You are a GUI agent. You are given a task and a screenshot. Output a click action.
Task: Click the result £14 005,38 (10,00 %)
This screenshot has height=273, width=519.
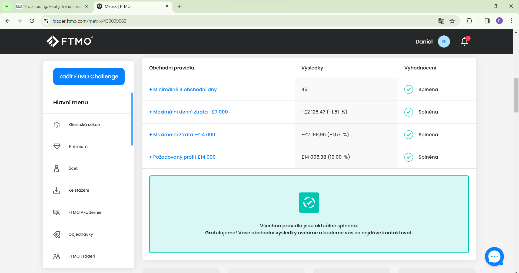[x=325, y=157]
